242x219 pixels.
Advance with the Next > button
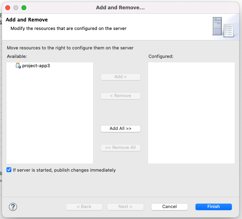tap(125, 206)
